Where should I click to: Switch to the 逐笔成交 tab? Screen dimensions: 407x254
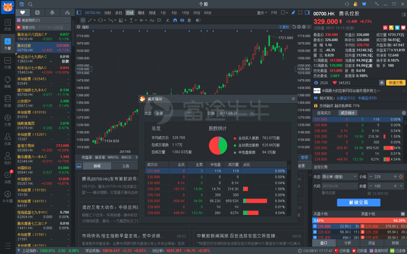(x=324, y=113)
